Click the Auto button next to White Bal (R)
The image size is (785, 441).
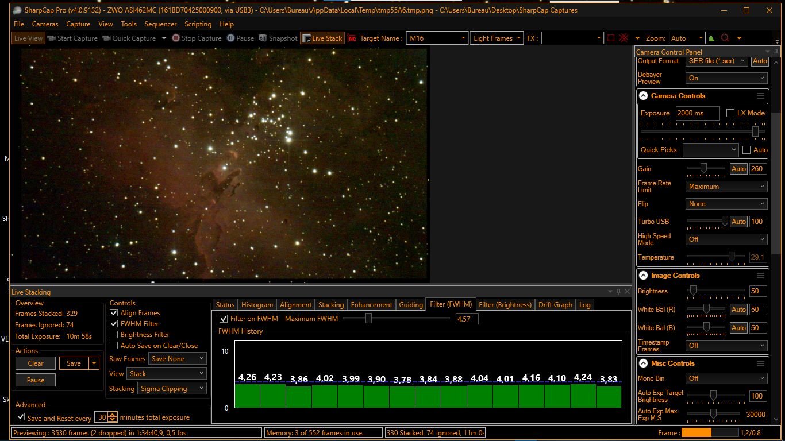coord(738,310)
